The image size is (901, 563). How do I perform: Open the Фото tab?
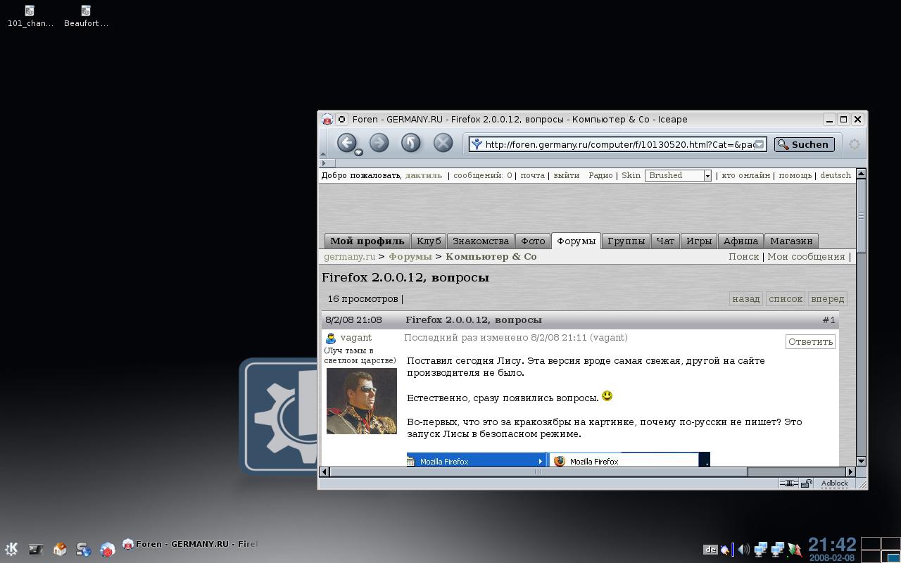(533, 241)
